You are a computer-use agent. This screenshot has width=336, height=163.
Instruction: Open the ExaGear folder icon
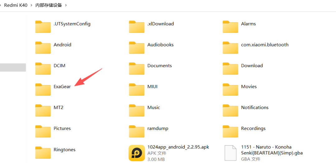tap(43, 90)
